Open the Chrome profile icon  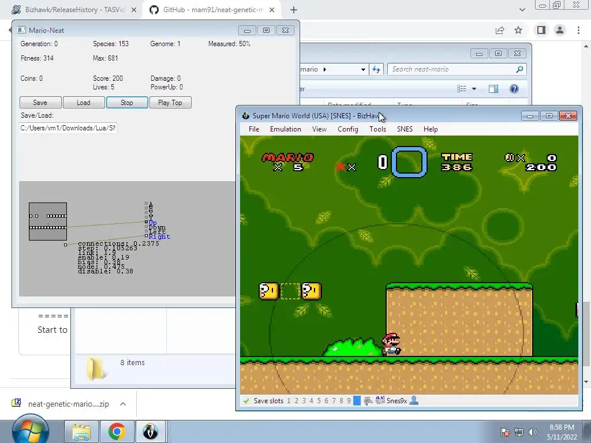click(x=560, y=30)
